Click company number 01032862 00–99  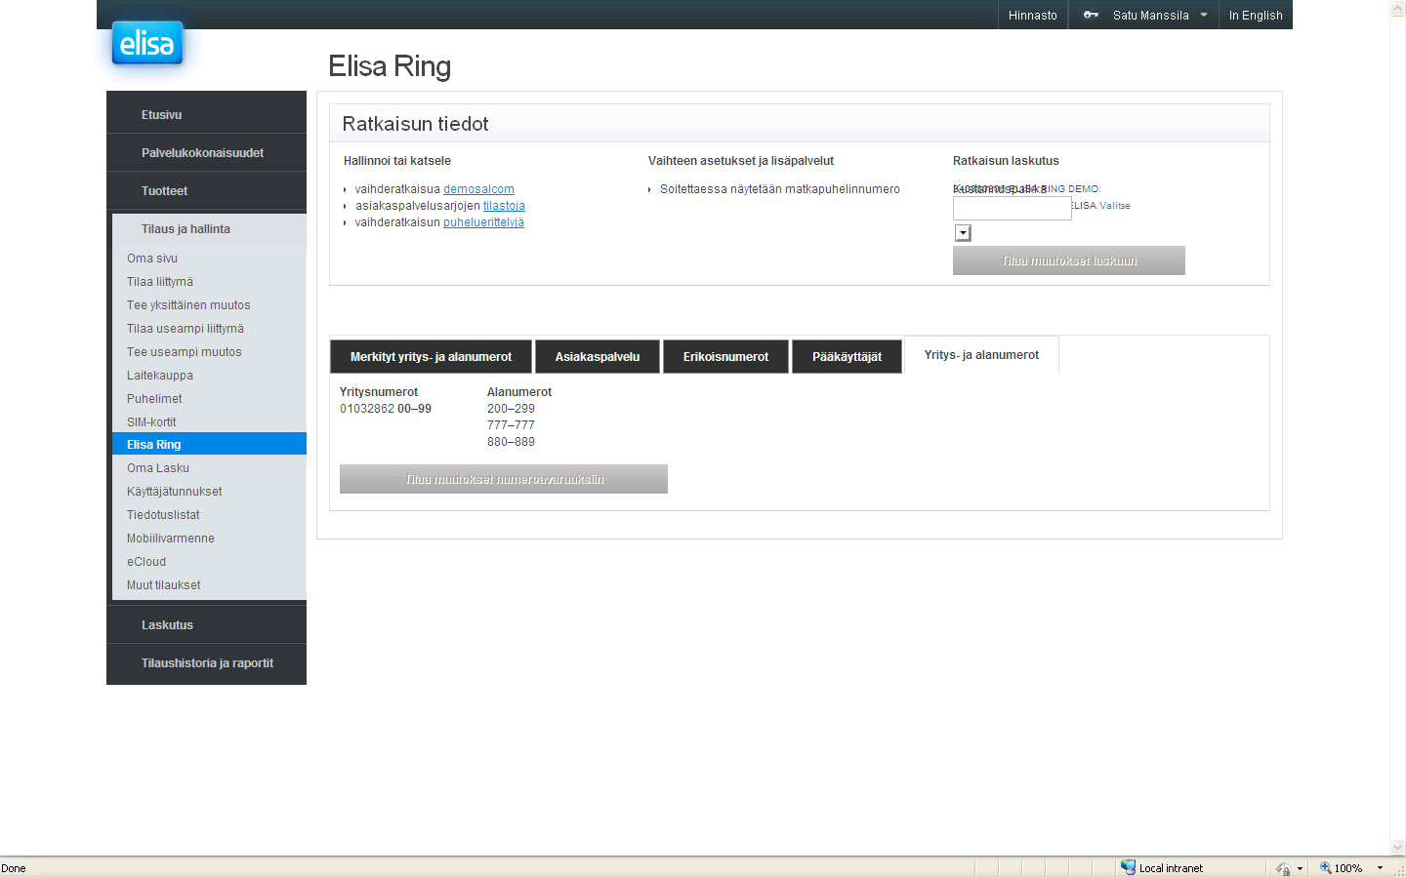[386, 409]
